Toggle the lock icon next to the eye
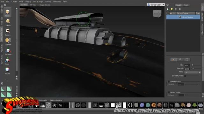 [x=171, y=13]
